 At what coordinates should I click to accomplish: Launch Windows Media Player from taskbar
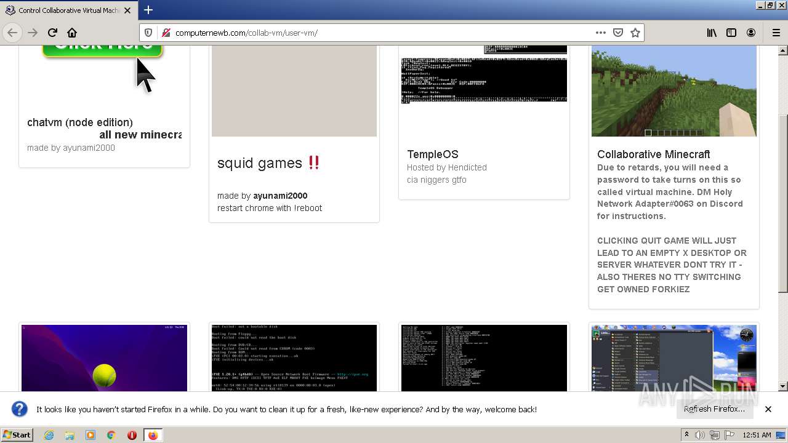tap(90, 435)
